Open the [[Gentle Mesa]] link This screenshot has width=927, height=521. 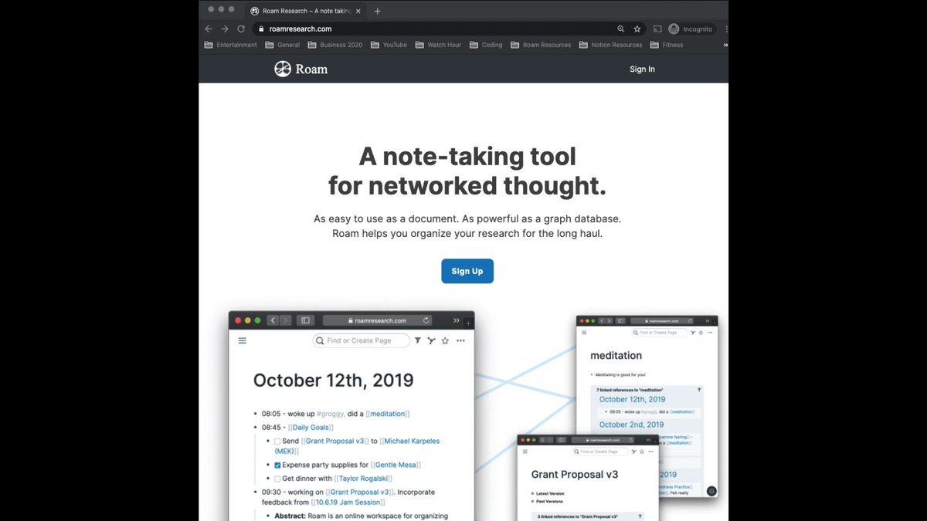point(396,465)
